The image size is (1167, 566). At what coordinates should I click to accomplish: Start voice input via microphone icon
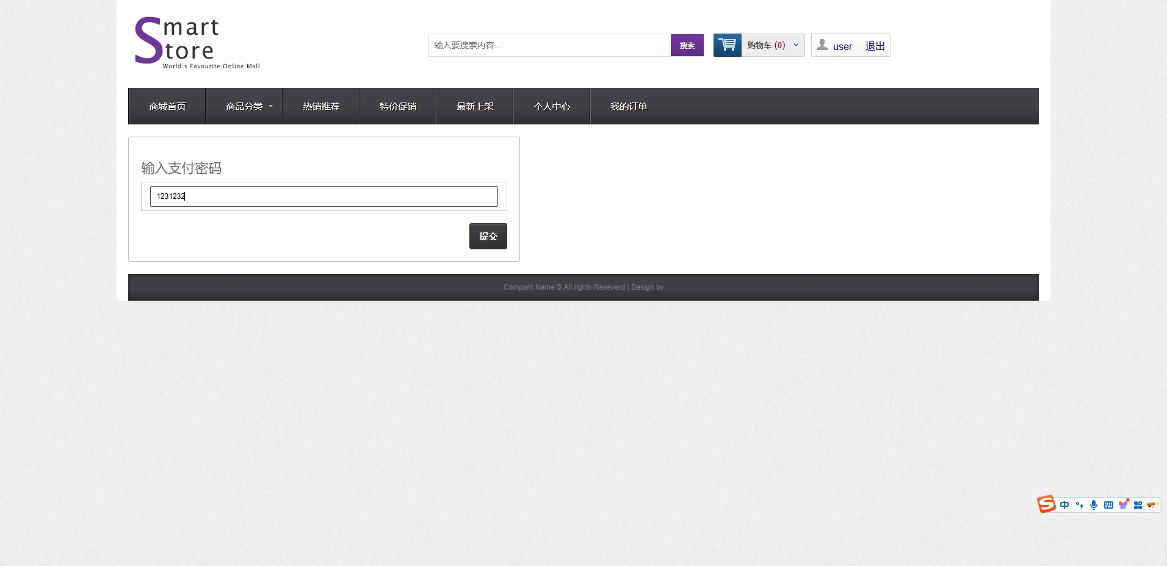(x=1094, y=505)
